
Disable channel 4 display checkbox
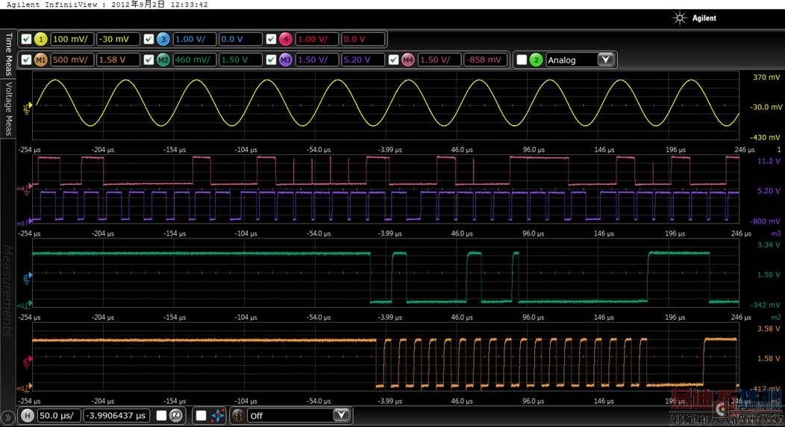pos(272,39)
